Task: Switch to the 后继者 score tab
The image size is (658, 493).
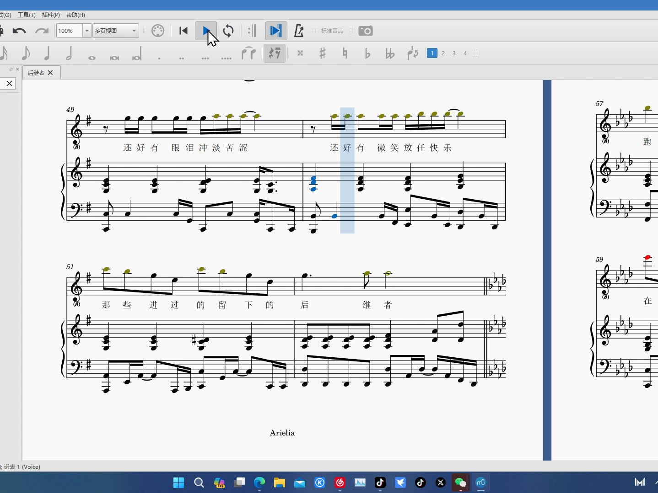Action: (x=36, y=73)
